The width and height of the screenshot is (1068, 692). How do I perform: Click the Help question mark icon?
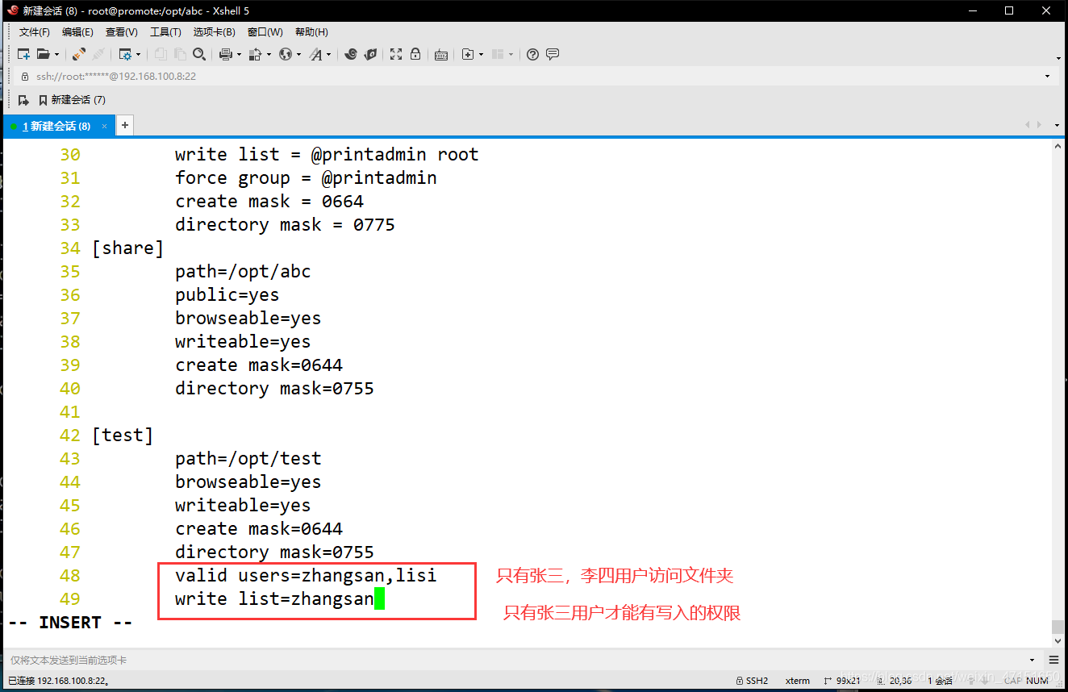[532, 54]
